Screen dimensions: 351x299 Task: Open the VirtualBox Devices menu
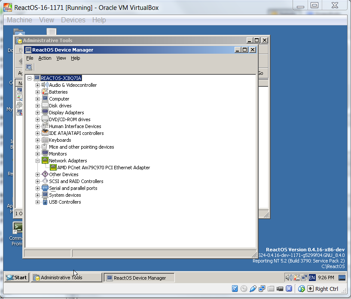[x=73, y=20]
